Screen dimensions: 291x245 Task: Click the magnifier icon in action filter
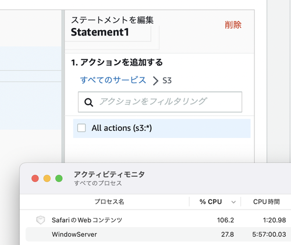point(88,102)
